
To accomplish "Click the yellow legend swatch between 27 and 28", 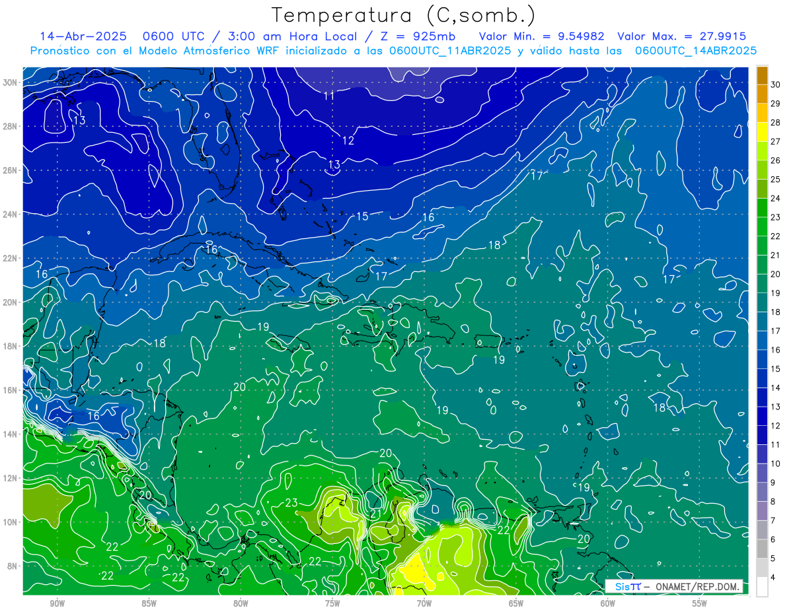I will click(762, 132).
